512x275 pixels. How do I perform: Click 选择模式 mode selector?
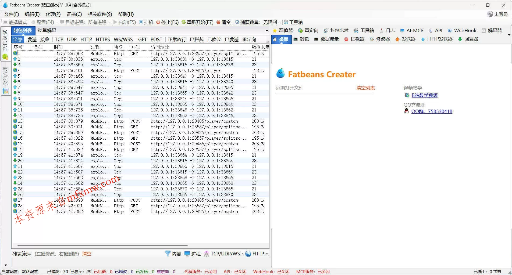15,22
